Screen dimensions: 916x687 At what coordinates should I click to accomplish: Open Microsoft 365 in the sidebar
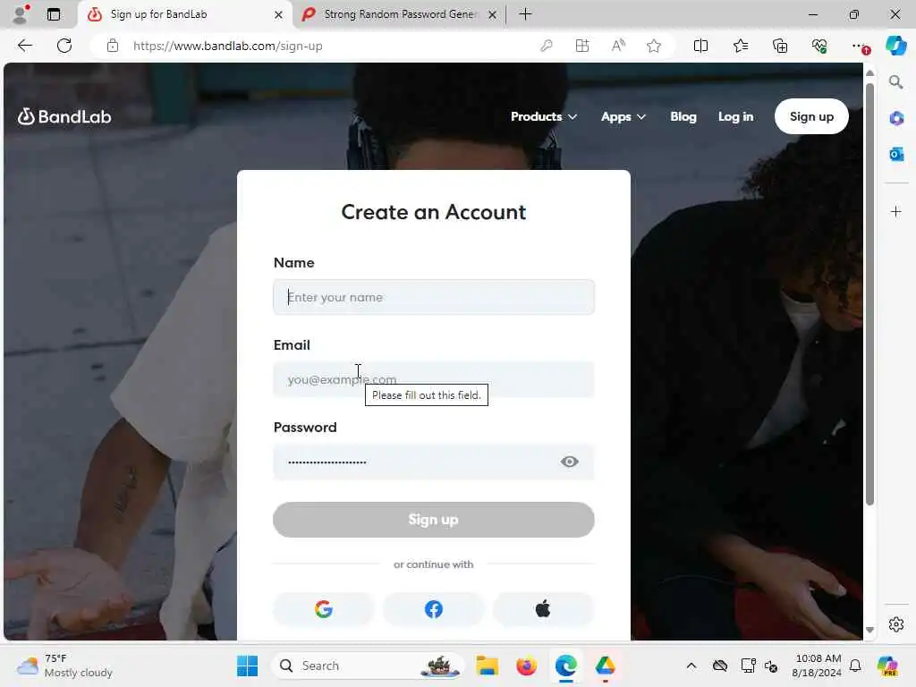point(896,119)
